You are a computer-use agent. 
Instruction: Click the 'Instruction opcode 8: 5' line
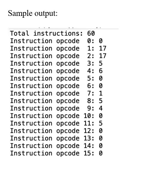pos(56,101)
